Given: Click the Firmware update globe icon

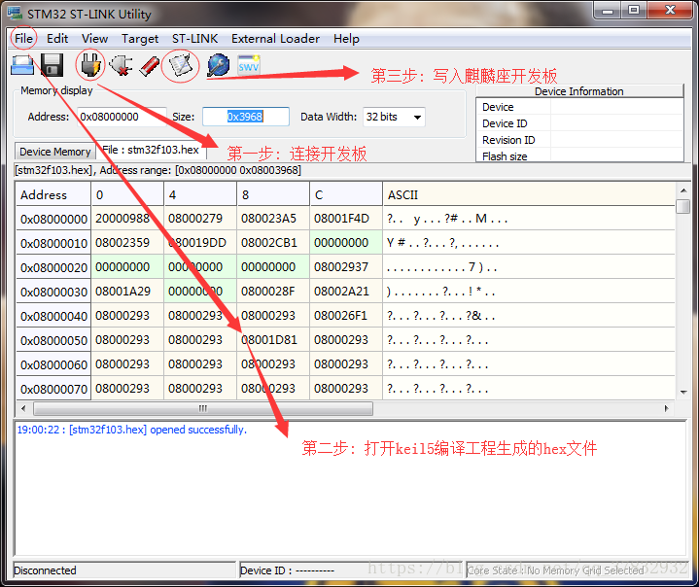Looking at the screenshot, I should pos(219,65).
